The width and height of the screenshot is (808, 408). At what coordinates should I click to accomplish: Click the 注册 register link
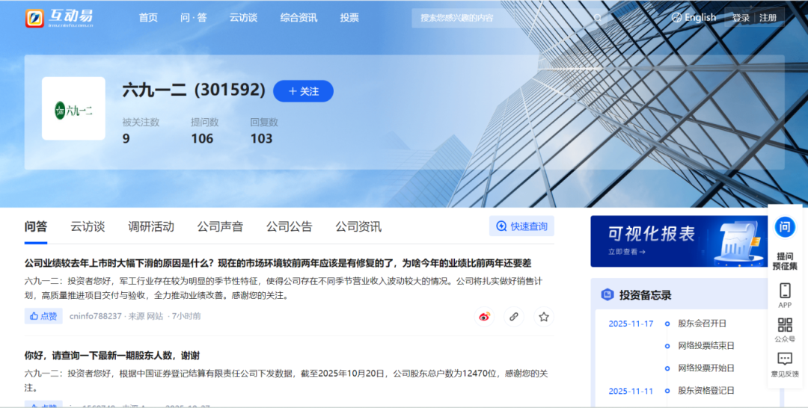click(768, 18)
